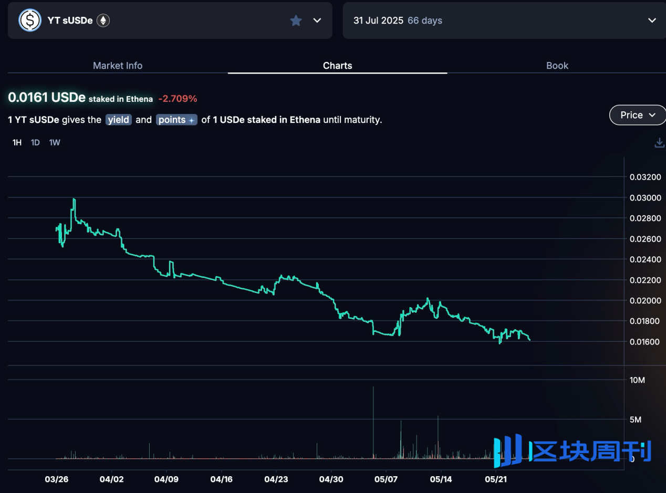Click the 0.02400 price axis label
The height and width of the screenshot is (493, 666).
pos(646,260)
